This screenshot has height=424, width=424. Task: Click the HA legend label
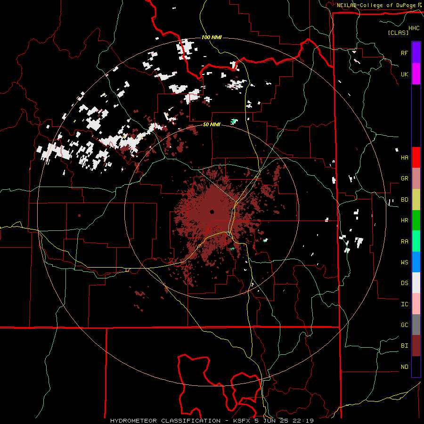pos(404,157)
